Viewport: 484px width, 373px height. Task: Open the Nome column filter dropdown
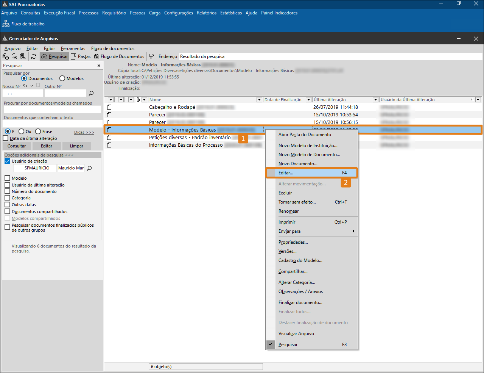pos(259,100)
